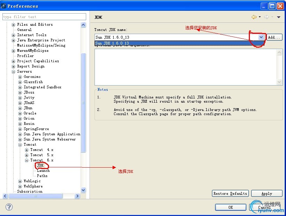Select Sun JDK 1.6.0_13 from dropdown list
Image resolution: width=286 pixels, height=216 pixels.
(x=179, y=43)
